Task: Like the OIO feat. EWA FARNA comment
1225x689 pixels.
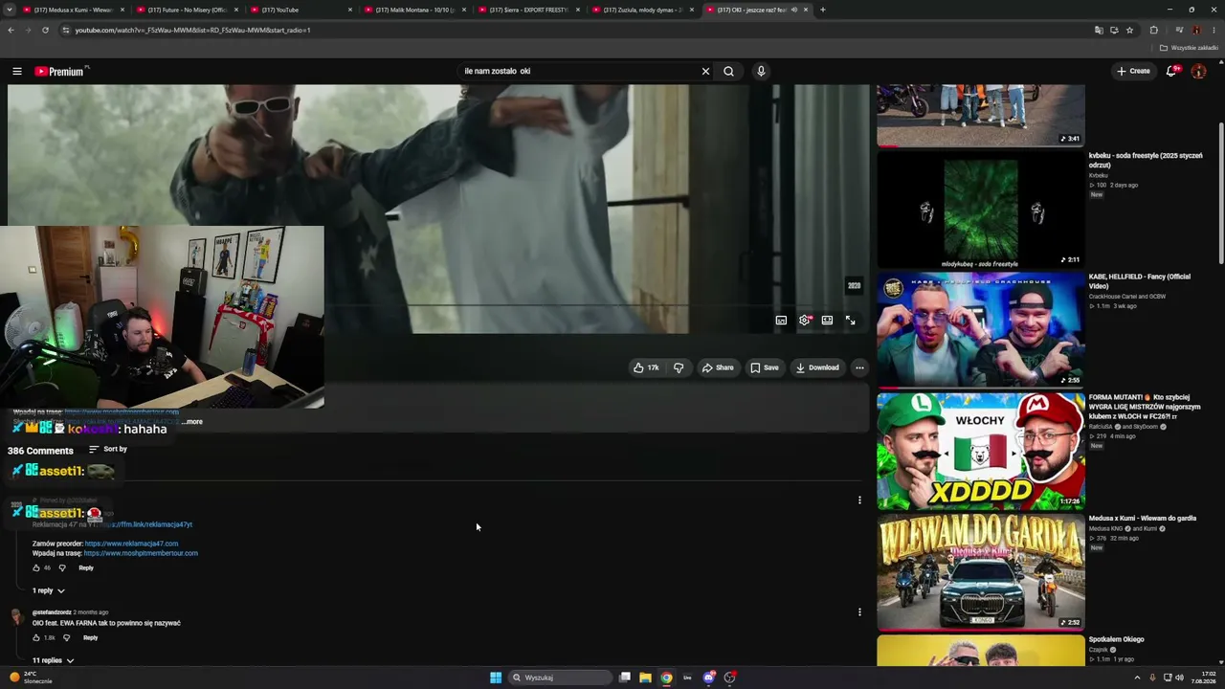Action: point(36,637)
